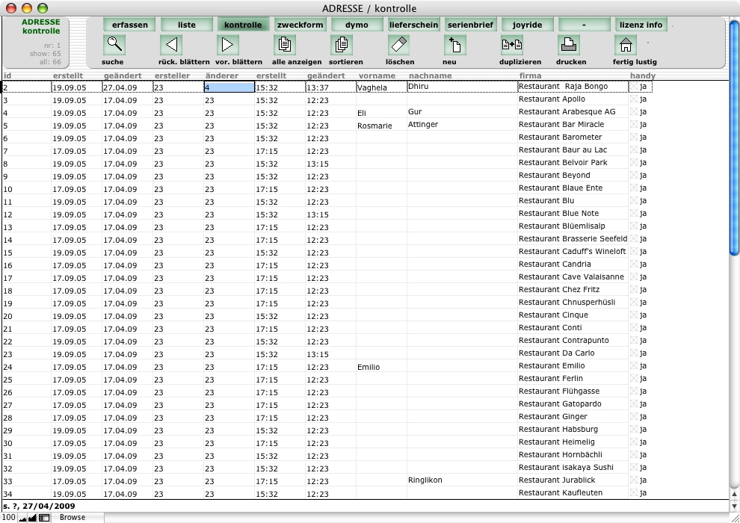Open the serienbrief tab

tap(470, 25)
